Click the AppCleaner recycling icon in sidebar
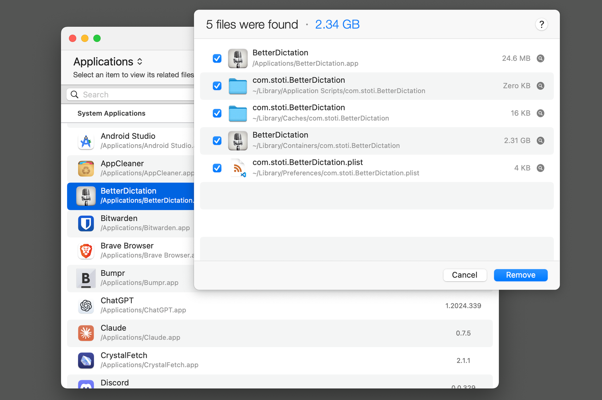Screen dimensions: 602x400 click(86, 168)
